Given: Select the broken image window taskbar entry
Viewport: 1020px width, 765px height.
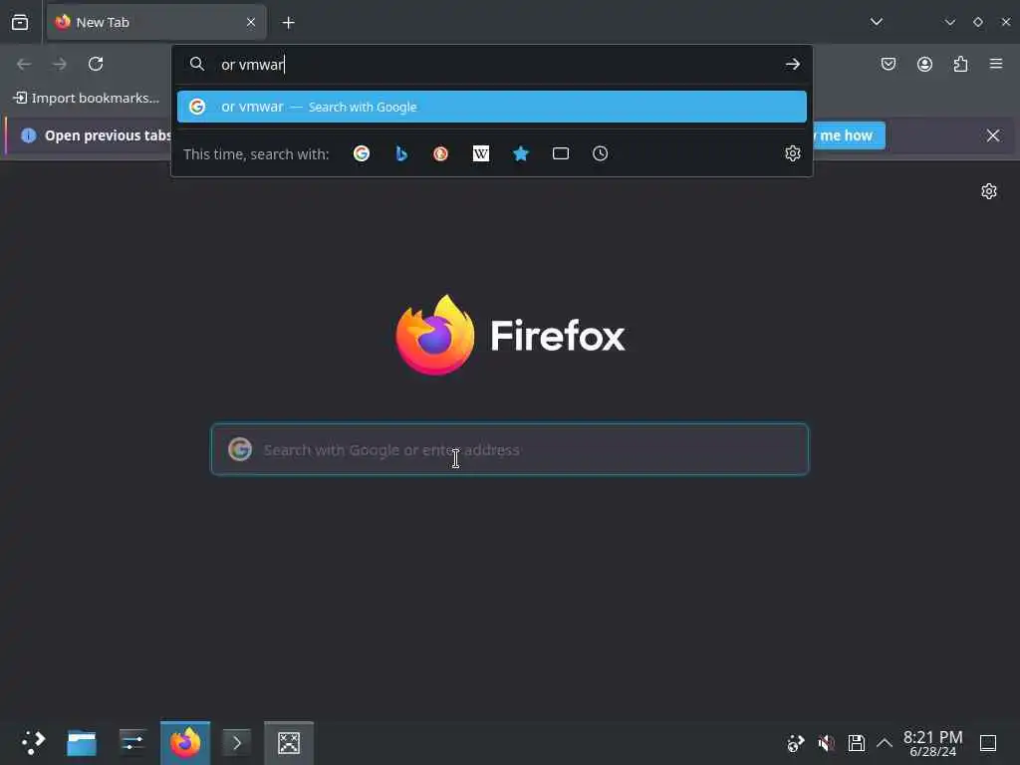Looking at the screenshot, I should click(289, 742).
